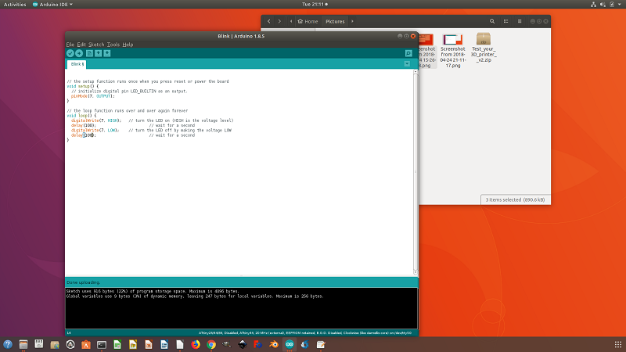Click the 'void setup() {' code line
Screen dimensions: 626x352
tap(83, 86)
